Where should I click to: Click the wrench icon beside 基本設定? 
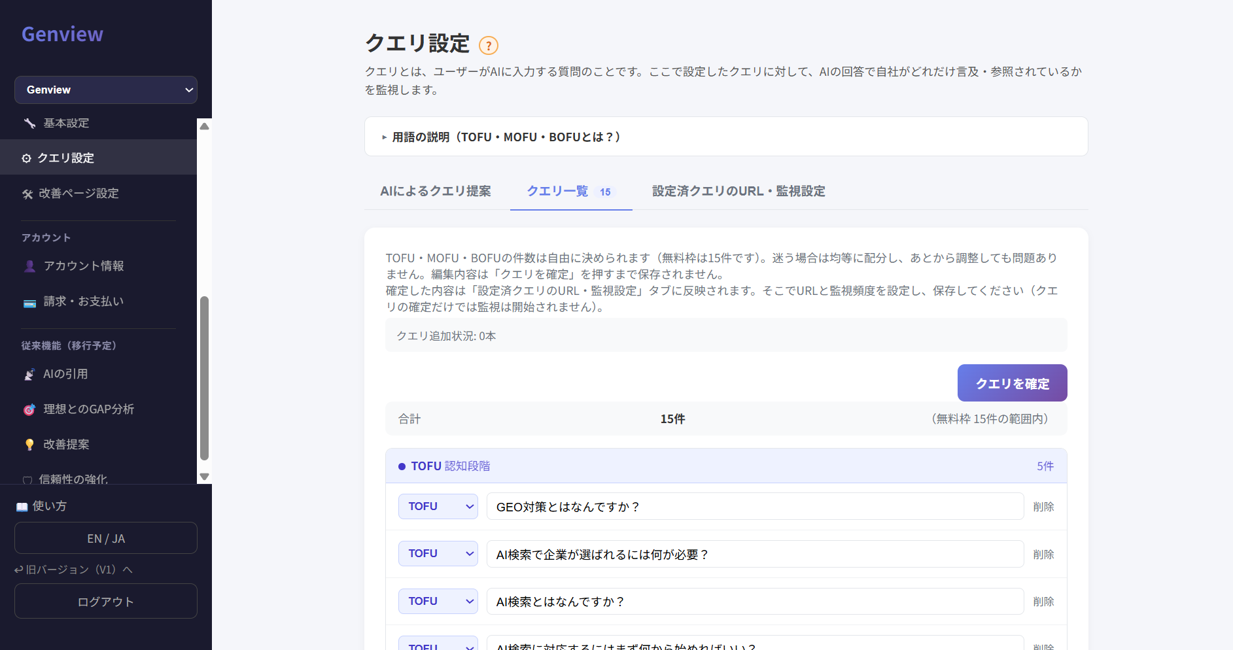tap(29, 123)
